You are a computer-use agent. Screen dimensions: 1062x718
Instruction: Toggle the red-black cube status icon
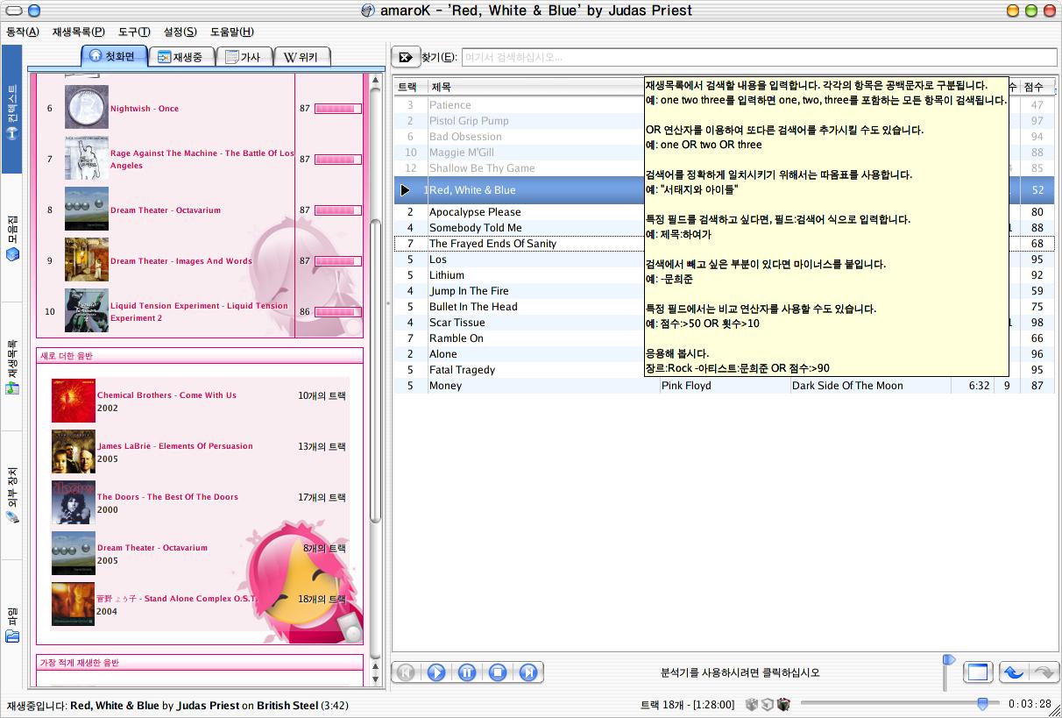[783, 704]
